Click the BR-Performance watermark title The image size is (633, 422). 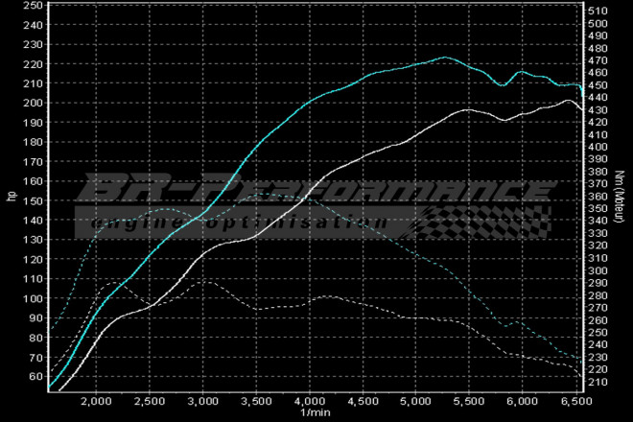[316, 189]
